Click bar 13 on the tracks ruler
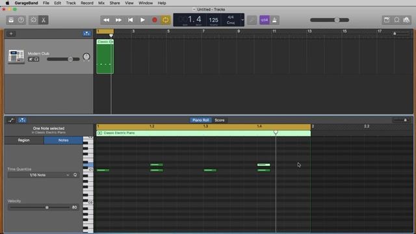The image size is (416, 234). (309, 31)
